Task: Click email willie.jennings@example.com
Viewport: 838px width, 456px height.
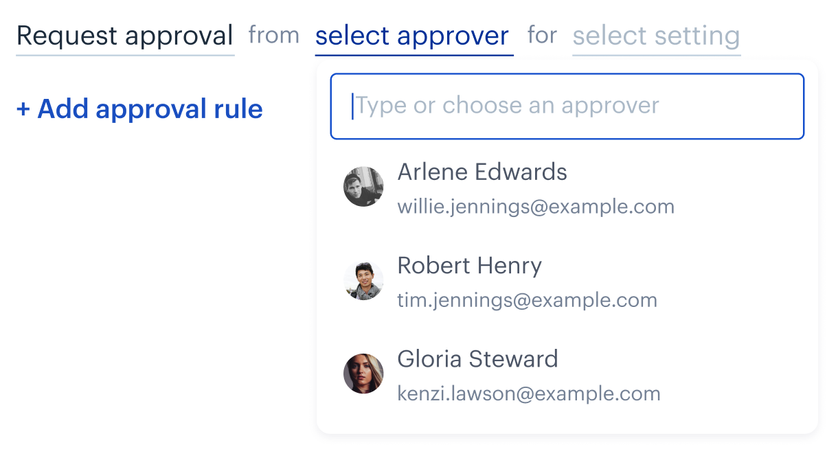Action: pyautogui.click(x=536, y=207)
